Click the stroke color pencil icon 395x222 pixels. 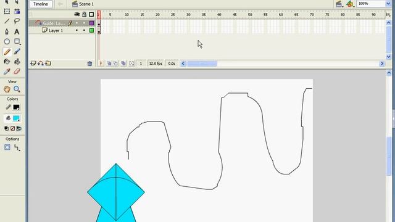pyautogui.click(x=8, y=107)
